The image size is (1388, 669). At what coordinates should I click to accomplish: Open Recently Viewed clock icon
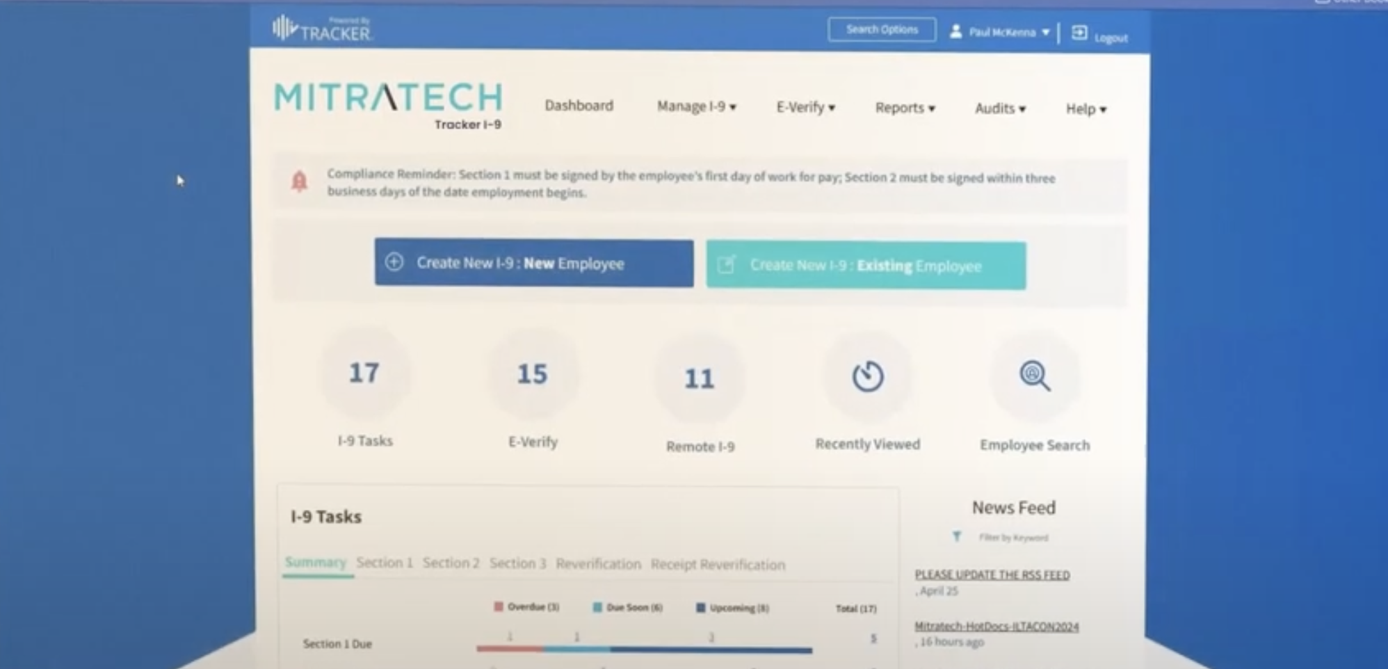867,376
